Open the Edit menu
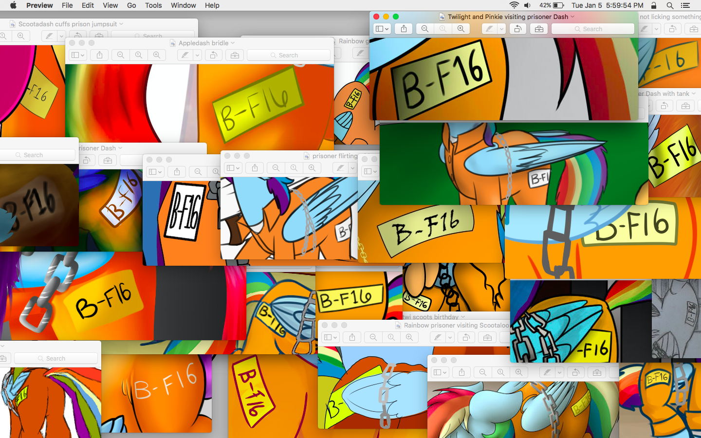This screenshot has width=701, height=438. (x=88, y=5)
